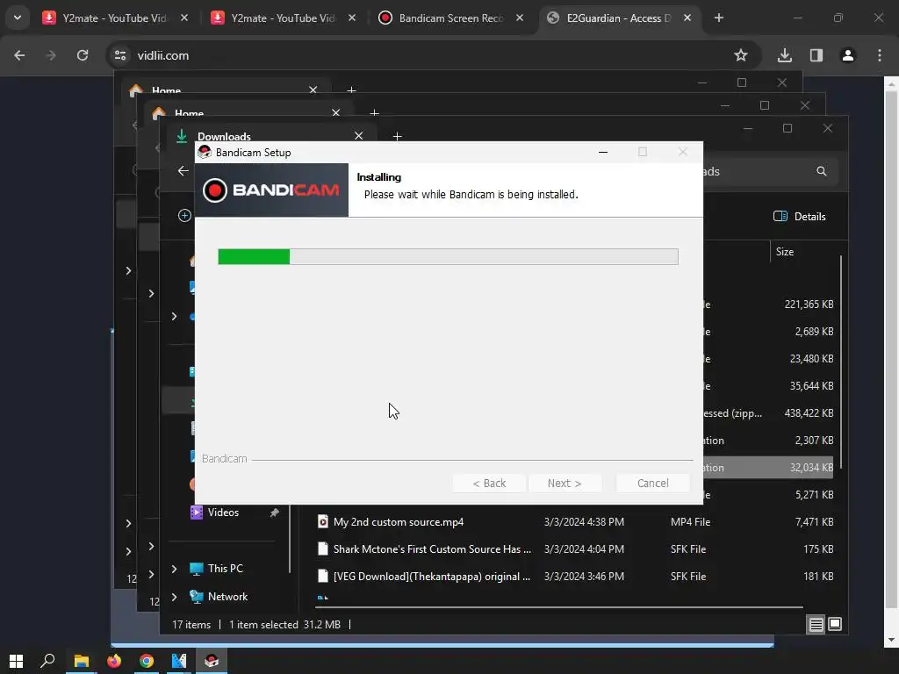The width and height of the screenshot is (899, 674).
Task: Open Google Chrome from taskbar
Action: coord(147,661)
